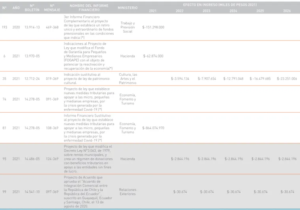Screen dimensions: 300x210
Task: Click the 2022 year column header
Action: [180, 11]
